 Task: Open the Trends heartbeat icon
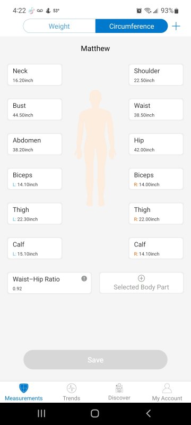coord(72,388)
